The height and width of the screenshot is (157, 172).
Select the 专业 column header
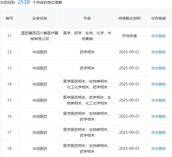click(87, 18)
